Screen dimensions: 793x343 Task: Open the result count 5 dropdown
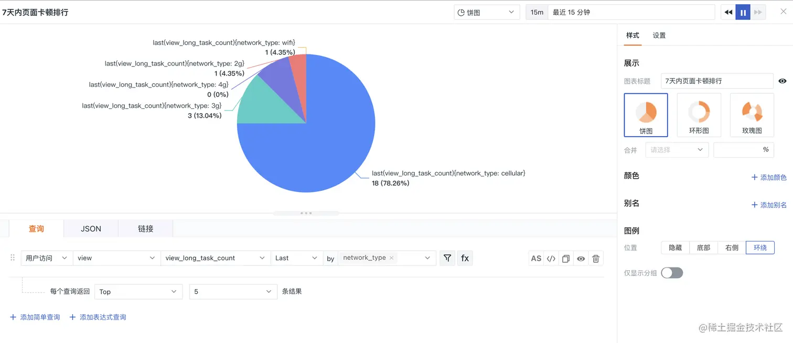coord(233,292)
